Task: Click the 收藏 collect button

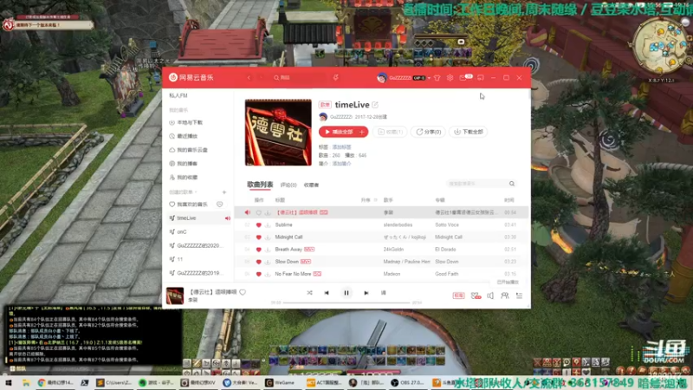Action: click(x=390, y=132)
